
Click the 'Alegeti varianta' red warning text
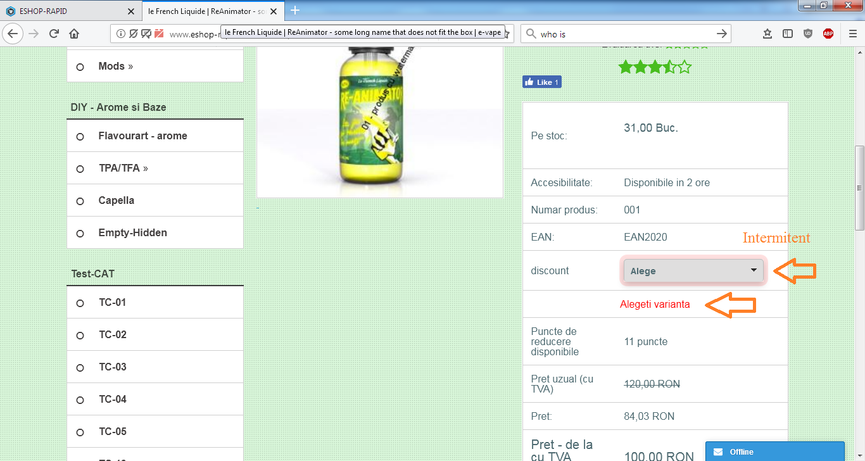click(x=655, y=304)
